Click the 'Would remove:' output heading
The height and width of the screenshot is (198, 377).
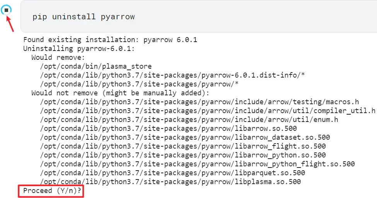(58, 58)
